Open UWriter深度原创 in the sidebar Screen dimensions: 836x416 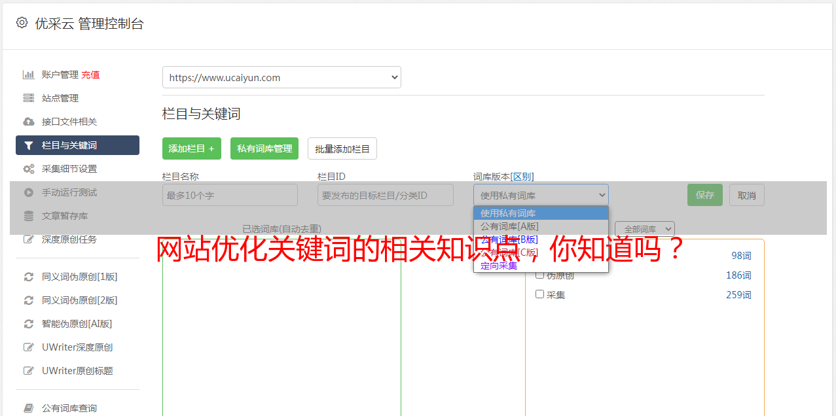[x=77, y=347]
